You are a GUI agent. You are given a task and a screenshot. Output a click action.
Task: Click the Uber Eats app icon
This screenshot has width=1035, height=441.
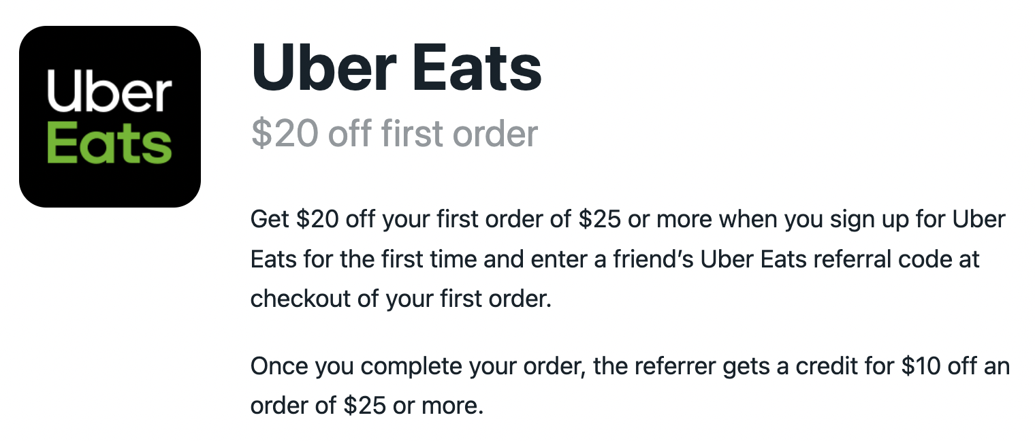click(x=110, y=116)
